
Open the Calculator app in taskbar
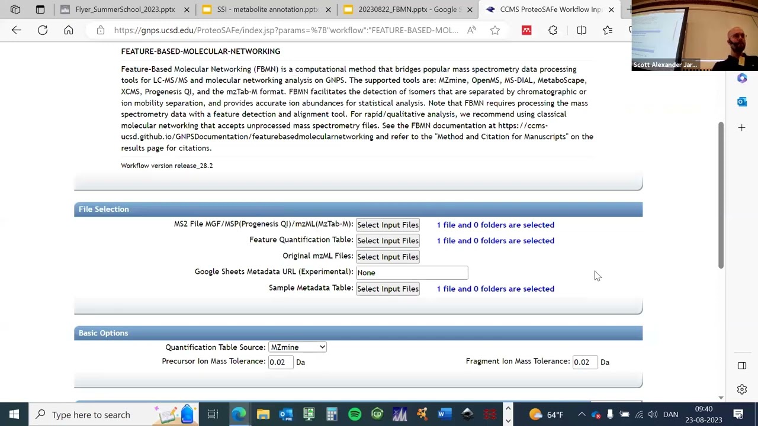tap(332, 414)
